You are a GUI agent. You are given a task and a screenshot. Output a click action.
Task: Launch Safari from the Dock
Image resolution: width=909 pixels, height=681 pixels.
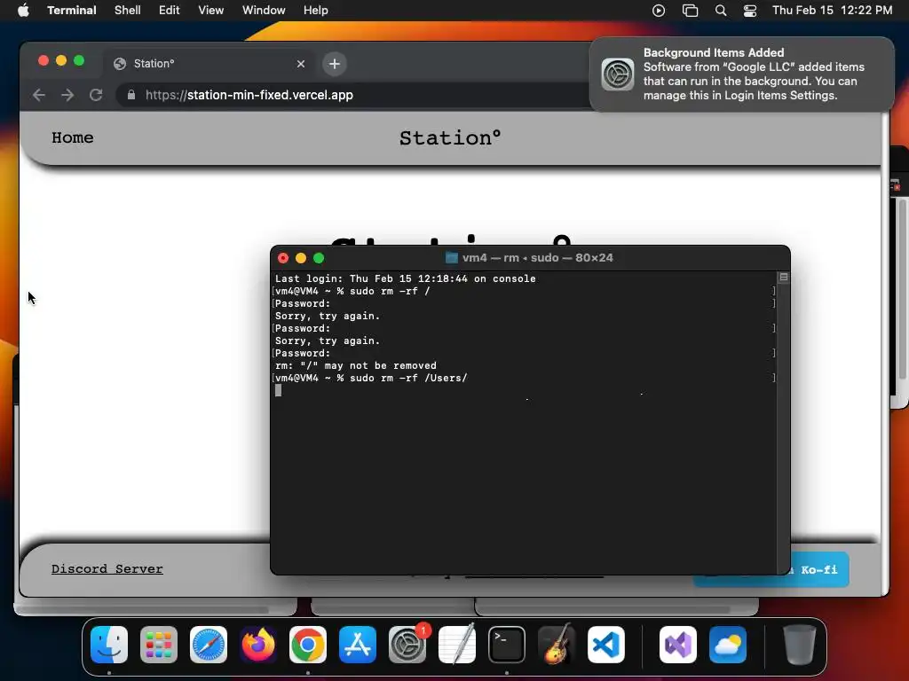pos(209,645)
